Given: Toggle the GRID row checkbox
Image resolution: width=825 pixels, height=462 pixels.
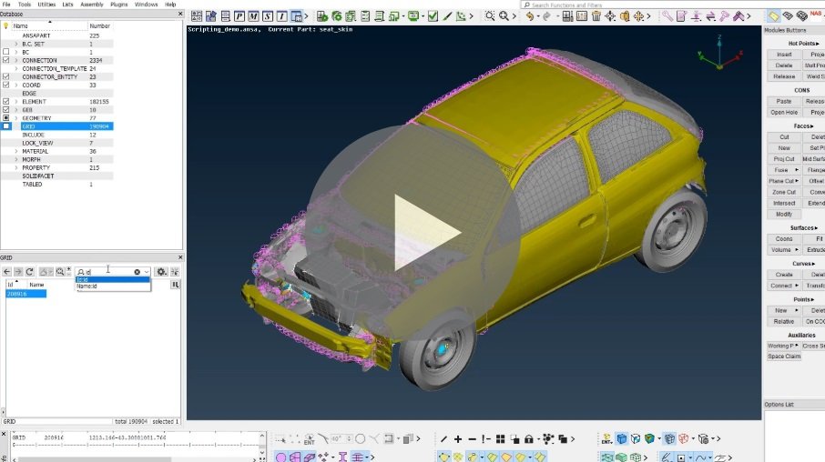Looking at the screenshot, I should point(6,126).
